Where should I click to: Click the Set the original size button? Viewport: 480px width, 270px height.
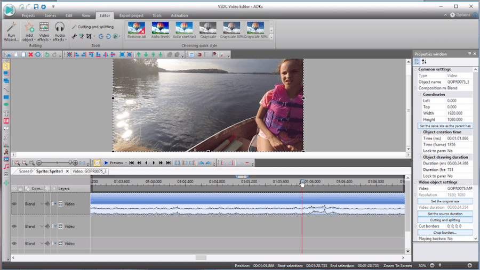(x=444, y=201)
